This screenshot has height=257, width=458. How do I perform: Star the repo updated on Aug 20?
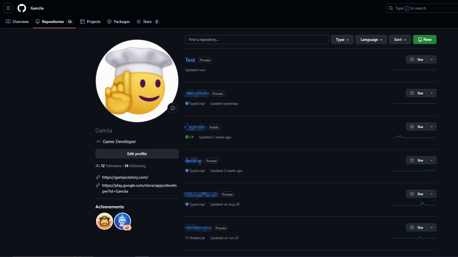(417, 194)
